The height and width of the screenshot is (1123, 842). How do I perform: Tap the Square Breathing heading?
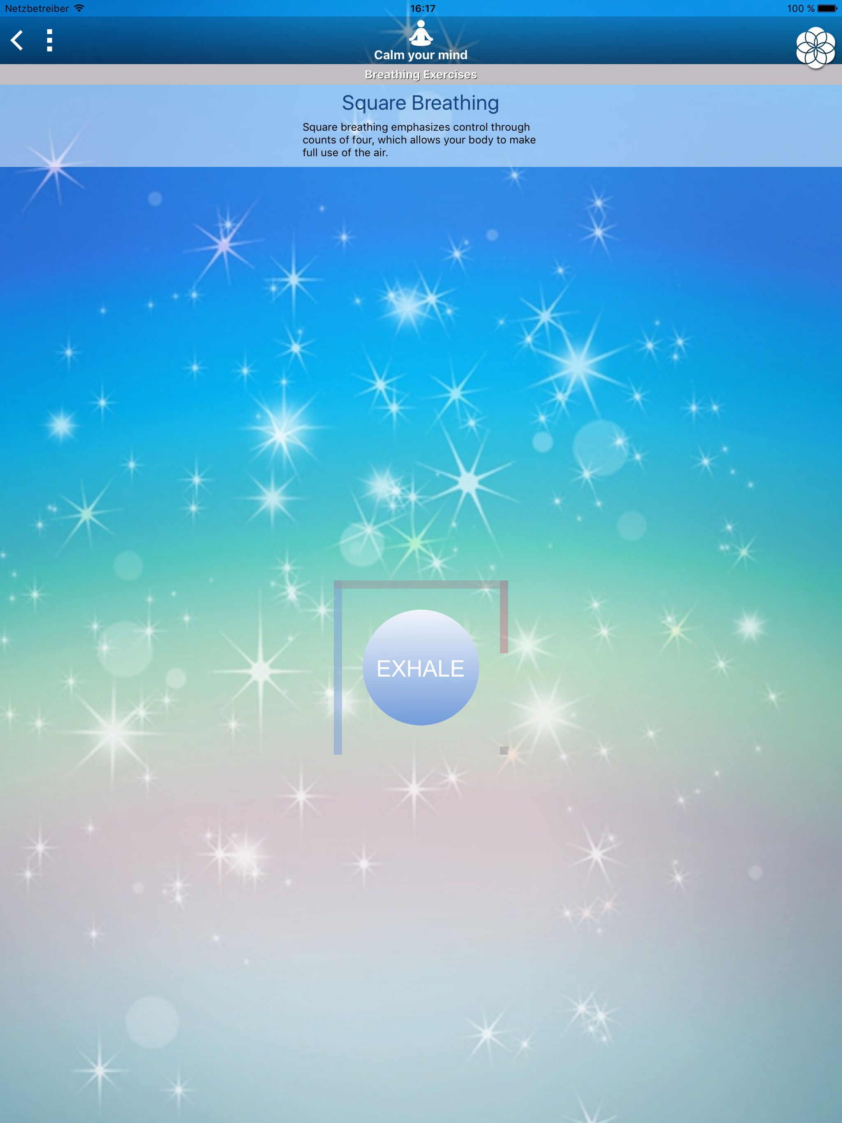pyautogui.click(x=421, y=103)
